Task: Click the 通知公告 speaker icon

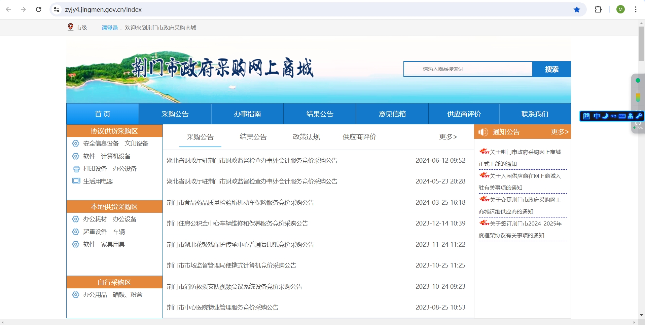Action: (483, 132)
